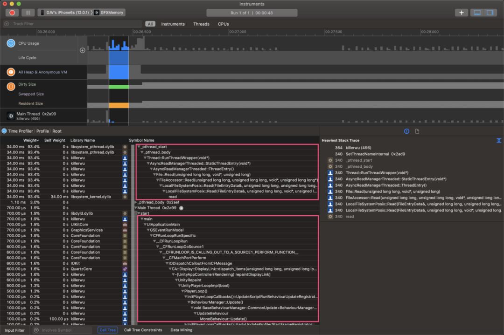Focus the Track Filter input field

[76, 24]
